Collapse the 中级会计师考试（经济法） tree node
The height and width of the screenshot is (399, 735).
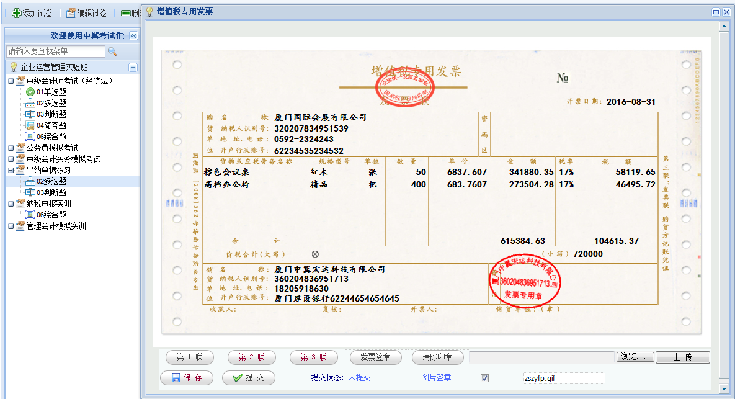[x=11, y=81]
